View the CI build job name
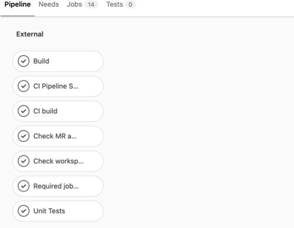The image size is (294, 228). [x=45, y=111]
